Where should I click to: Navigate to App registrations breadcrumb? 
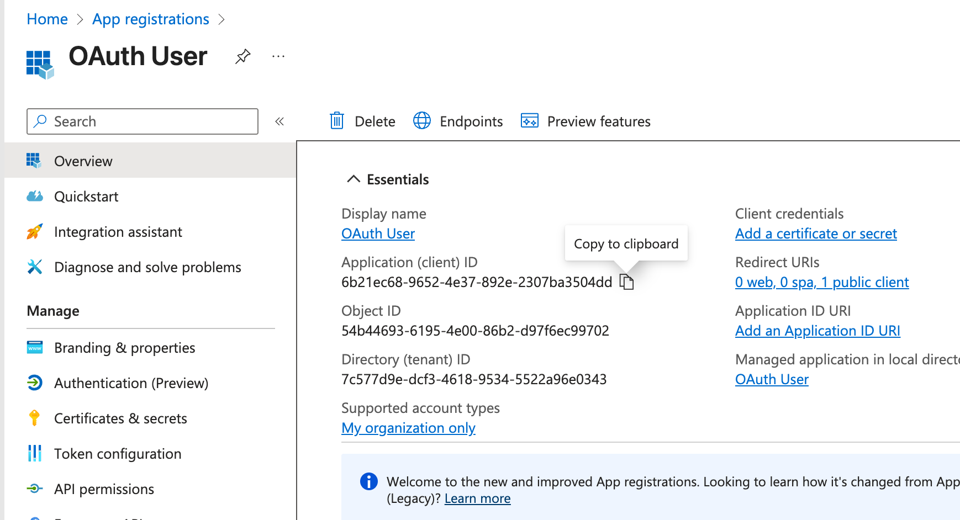[151, 19]
